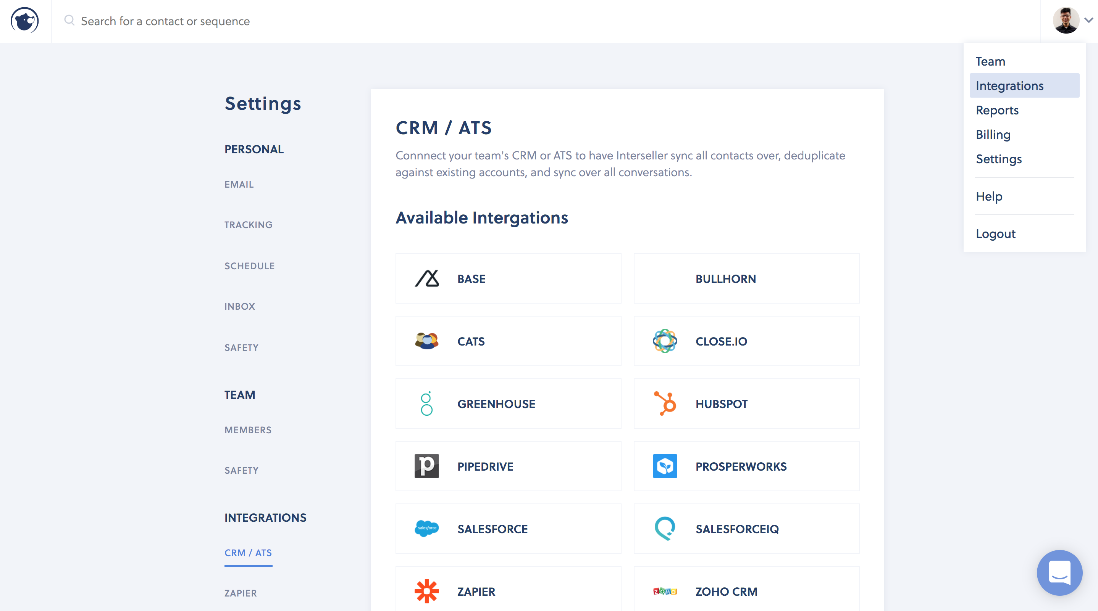The width and height of the screenshot is (1098, 611).
Task: Open team Members settings
Action: point(248,429)
